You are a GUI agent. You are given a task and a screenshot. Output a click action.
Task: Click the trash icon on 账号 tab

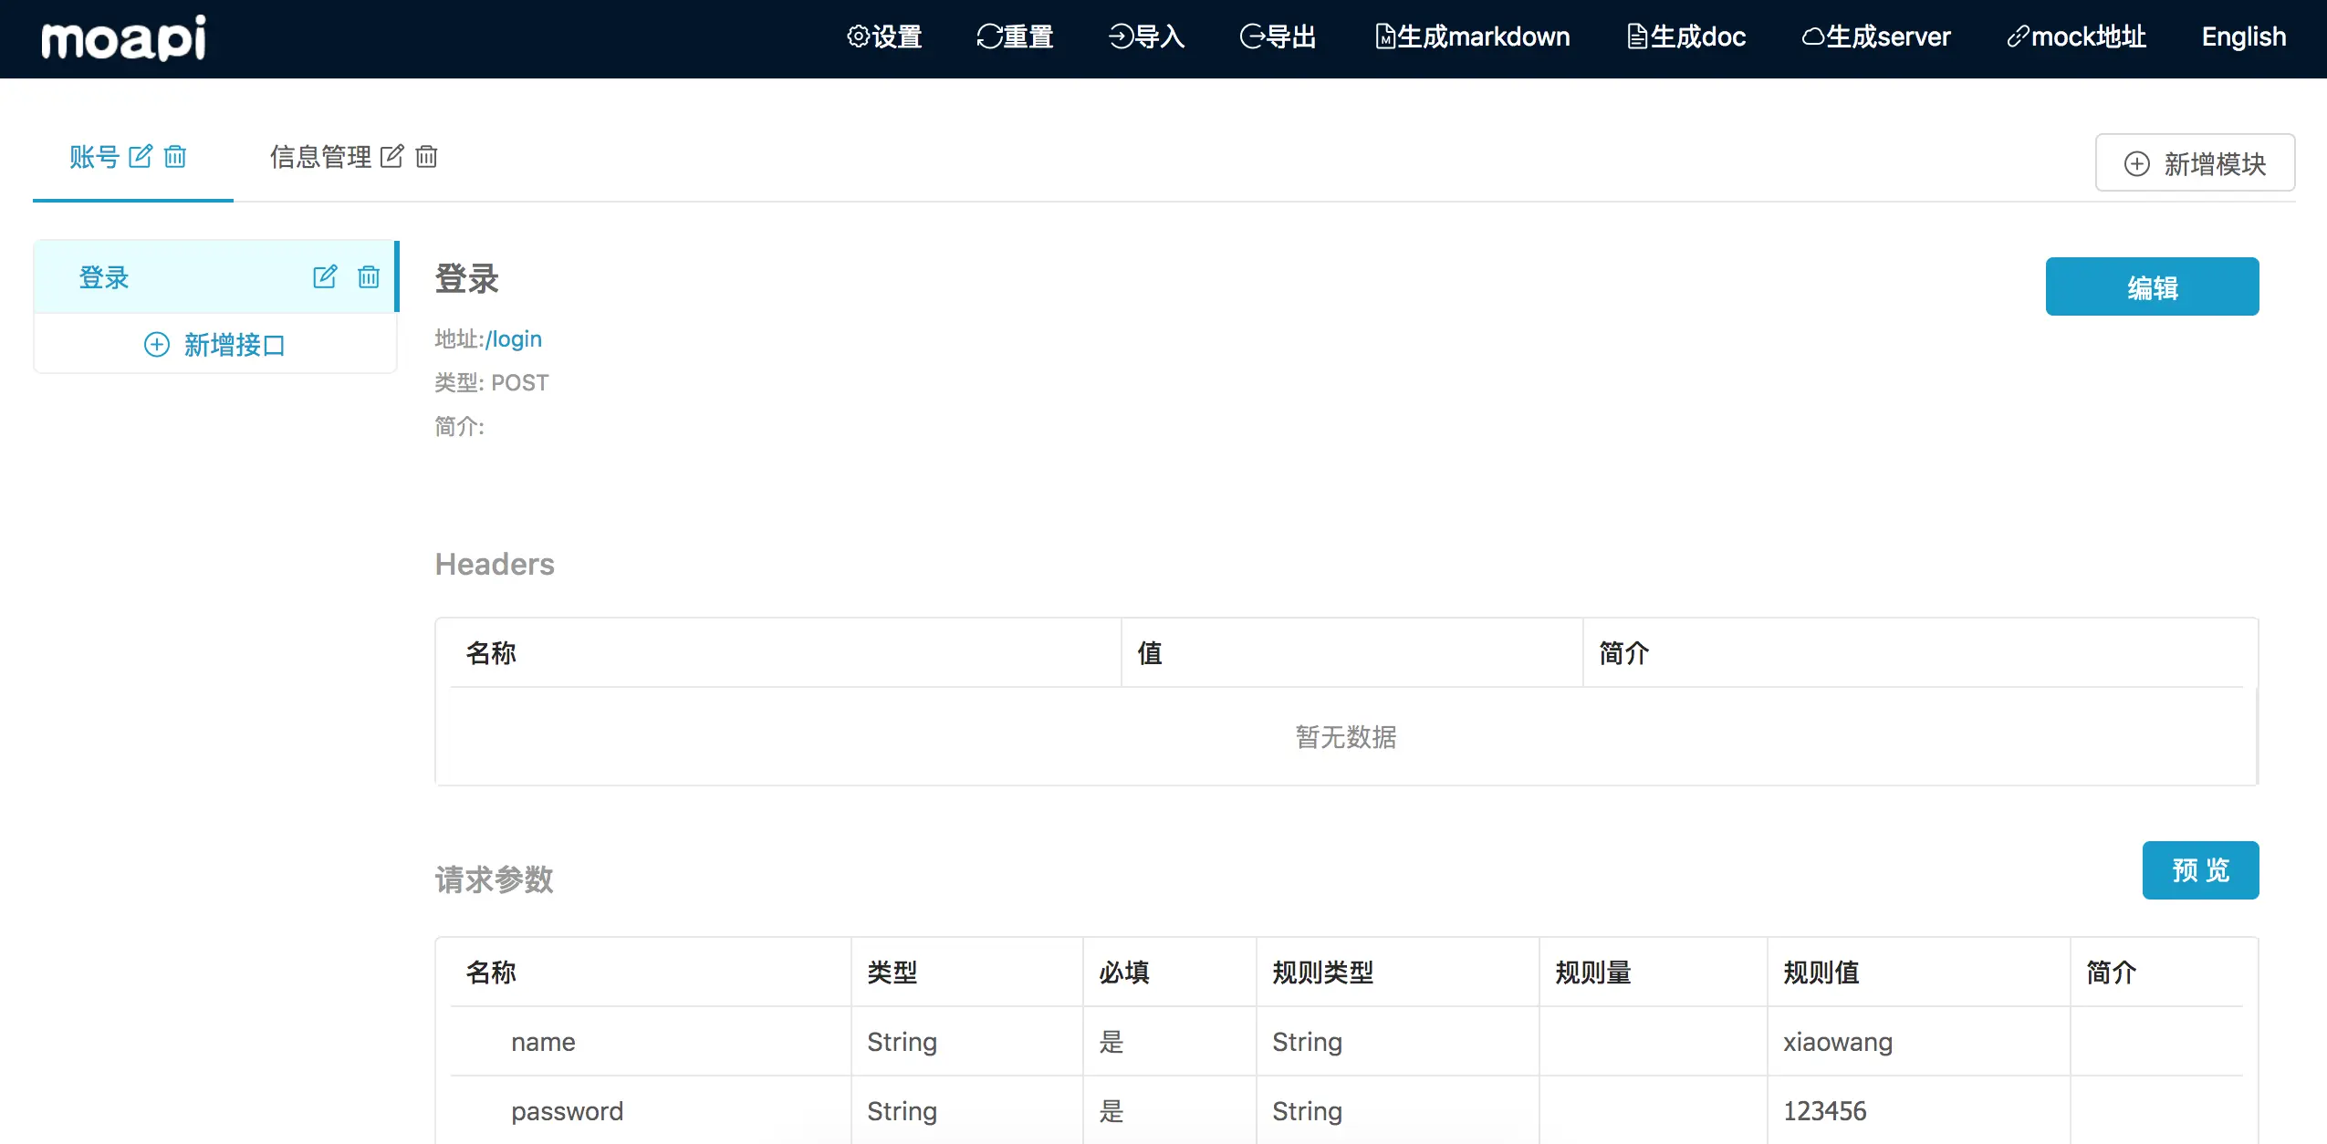[x=175, y=156]
